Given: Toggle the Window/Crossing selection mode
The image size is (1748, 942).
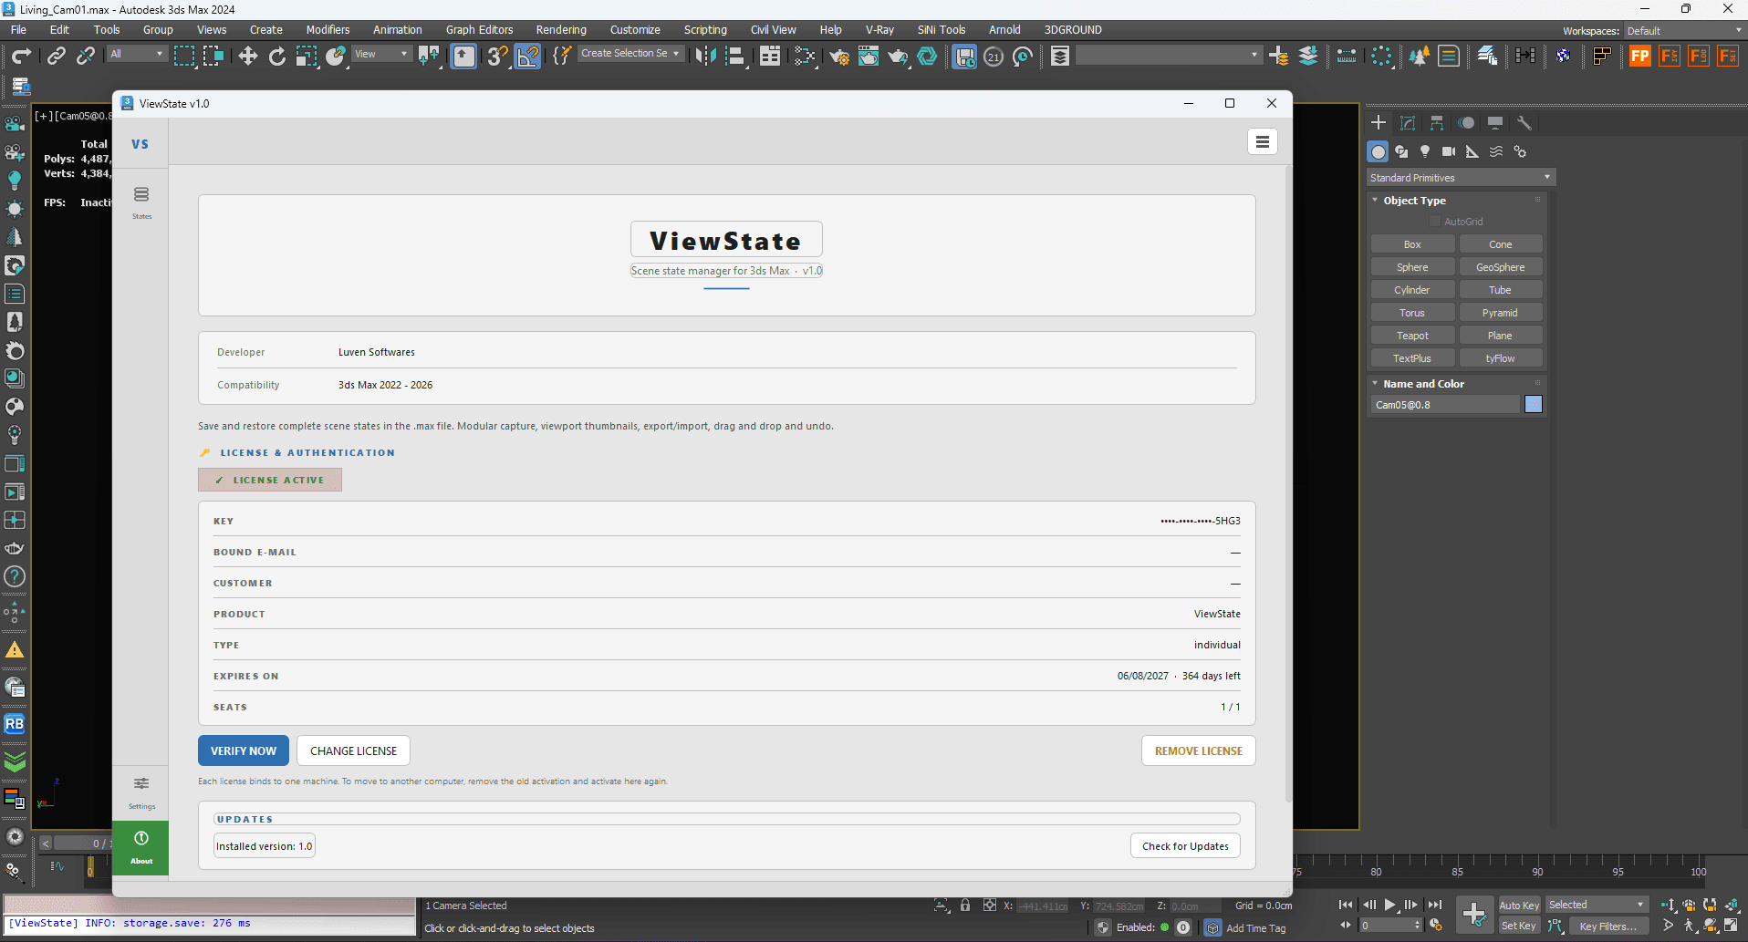Looking at the screenshot, I should click(x=213, y=57).
